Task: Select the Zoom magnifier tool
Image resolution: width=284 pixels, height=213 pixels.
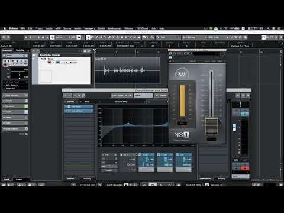Action: pyautogui.click(x=118, y=37)
